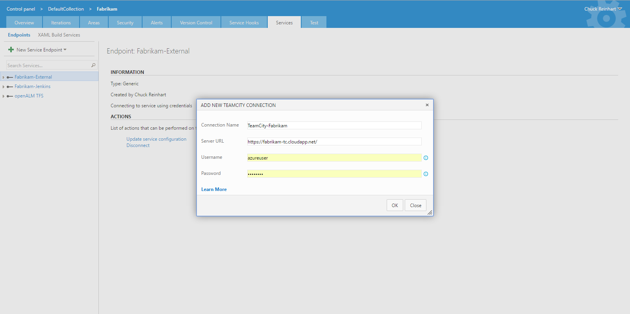The image size is (630, 314).
Task: Expand the Fabrikam-Jenkins tree node
Action: tap(4, 86)
